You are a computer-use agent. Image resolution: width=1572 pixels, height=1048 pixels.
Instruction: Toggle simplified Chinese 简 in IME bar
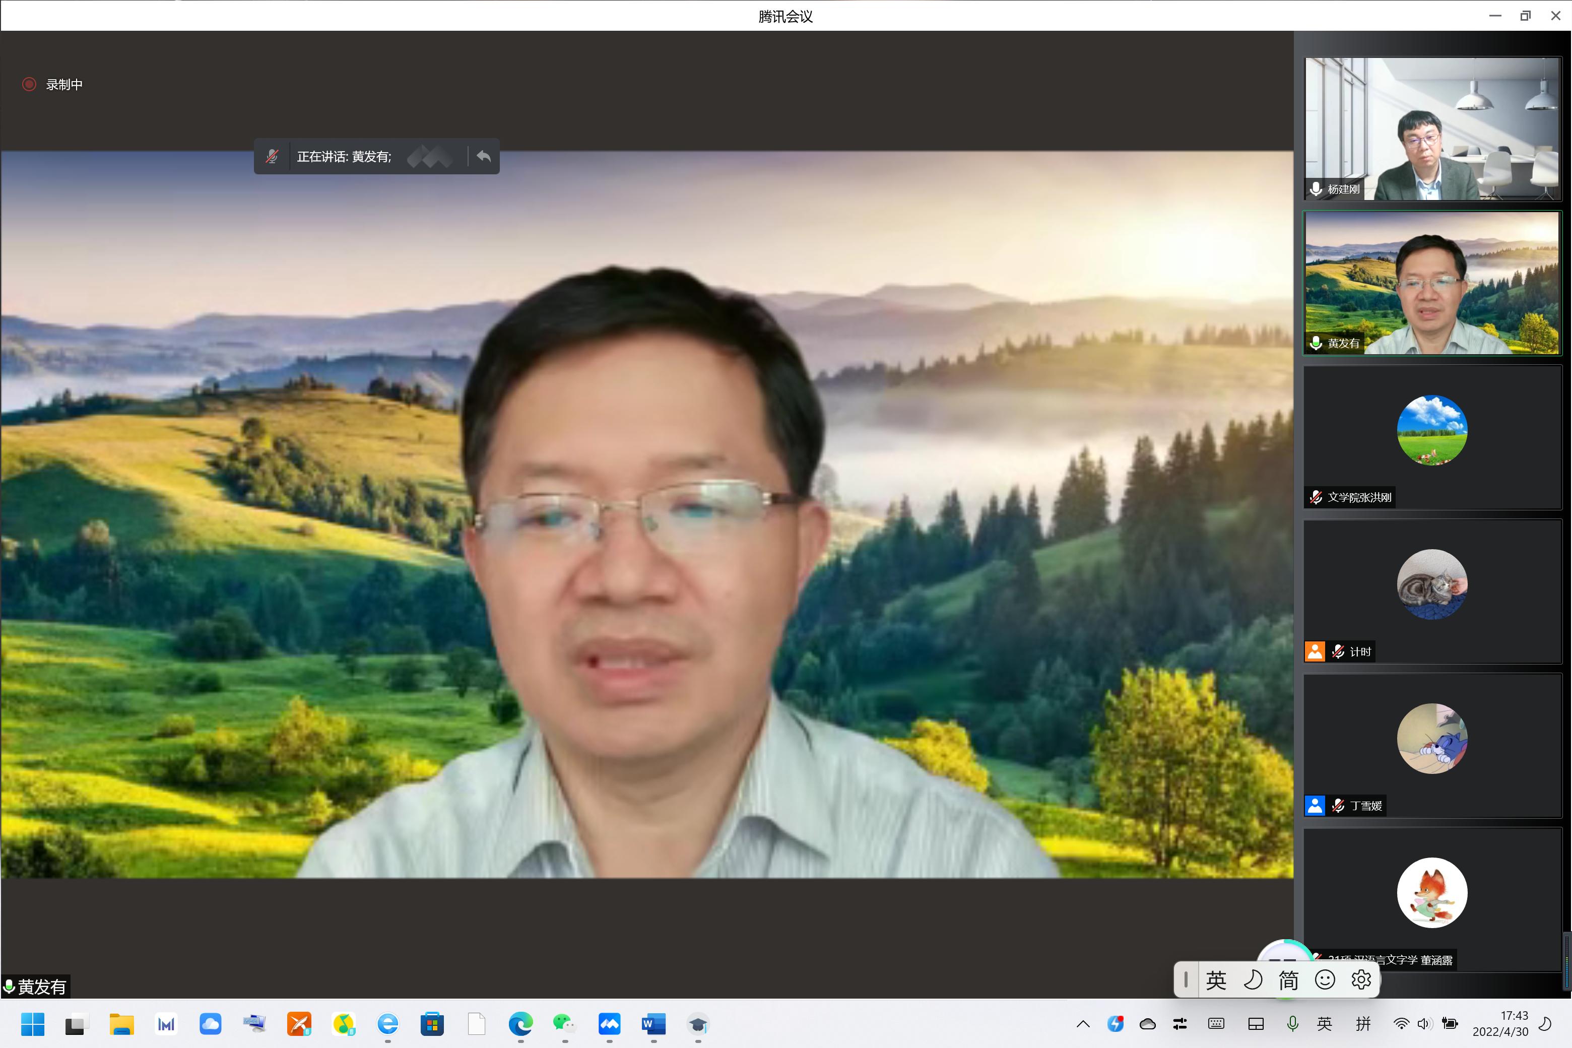click(1289, 980)
